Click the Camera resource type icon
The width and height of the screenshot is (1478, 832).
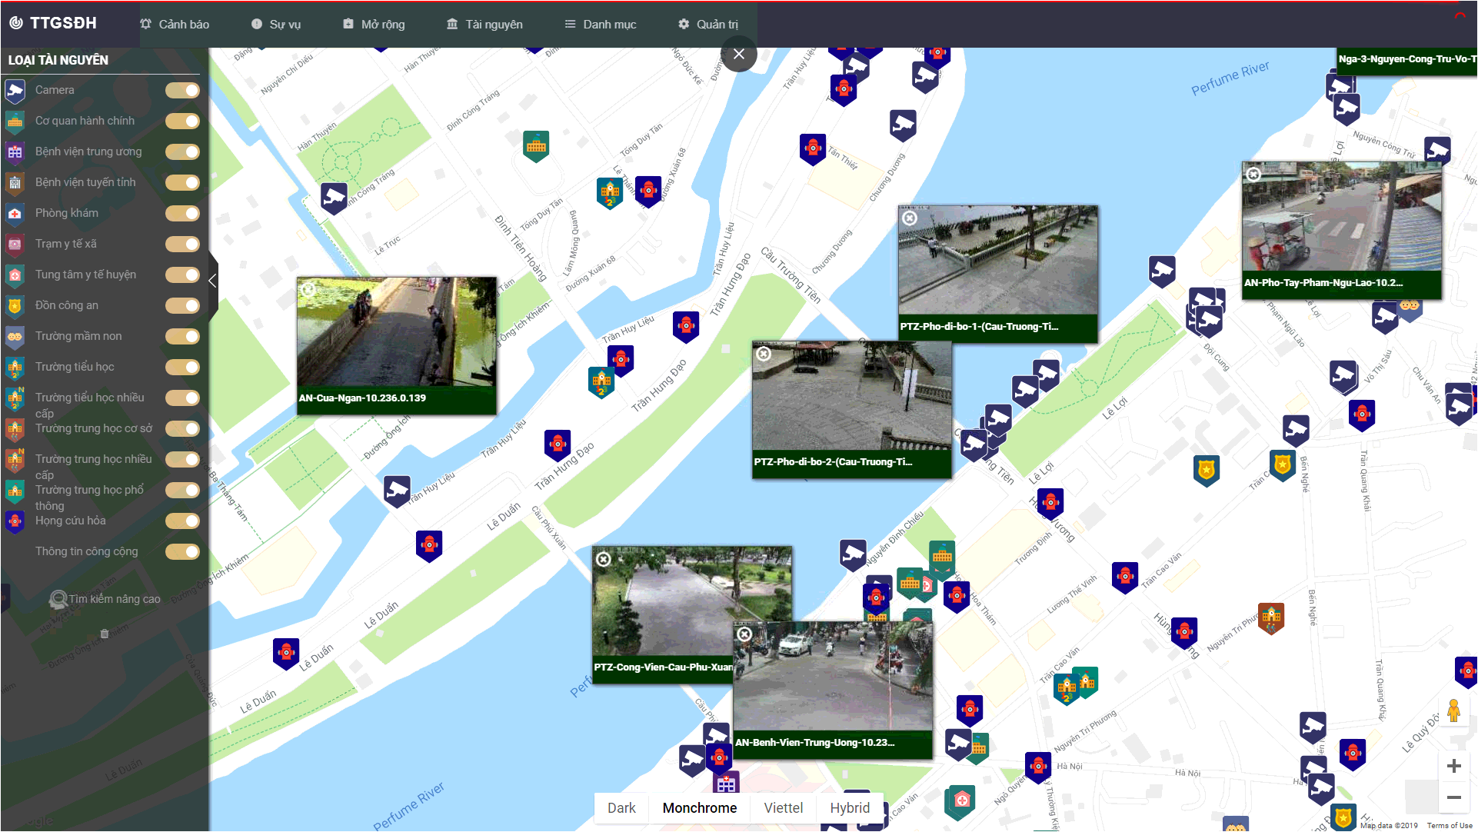click(x=15, y=91)
